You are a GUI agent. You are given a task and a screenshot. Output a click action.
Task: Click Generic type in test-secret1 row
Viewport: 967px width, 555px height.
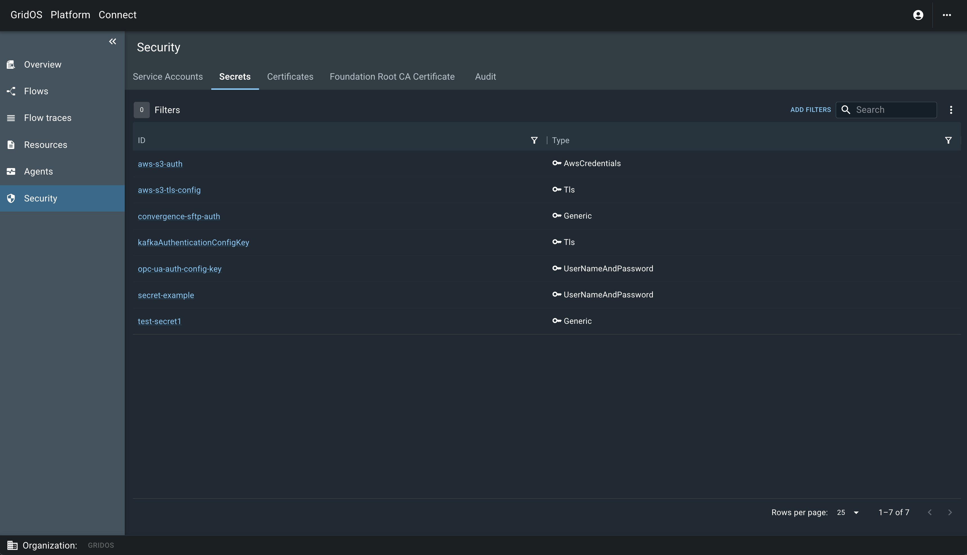[578, 321]
